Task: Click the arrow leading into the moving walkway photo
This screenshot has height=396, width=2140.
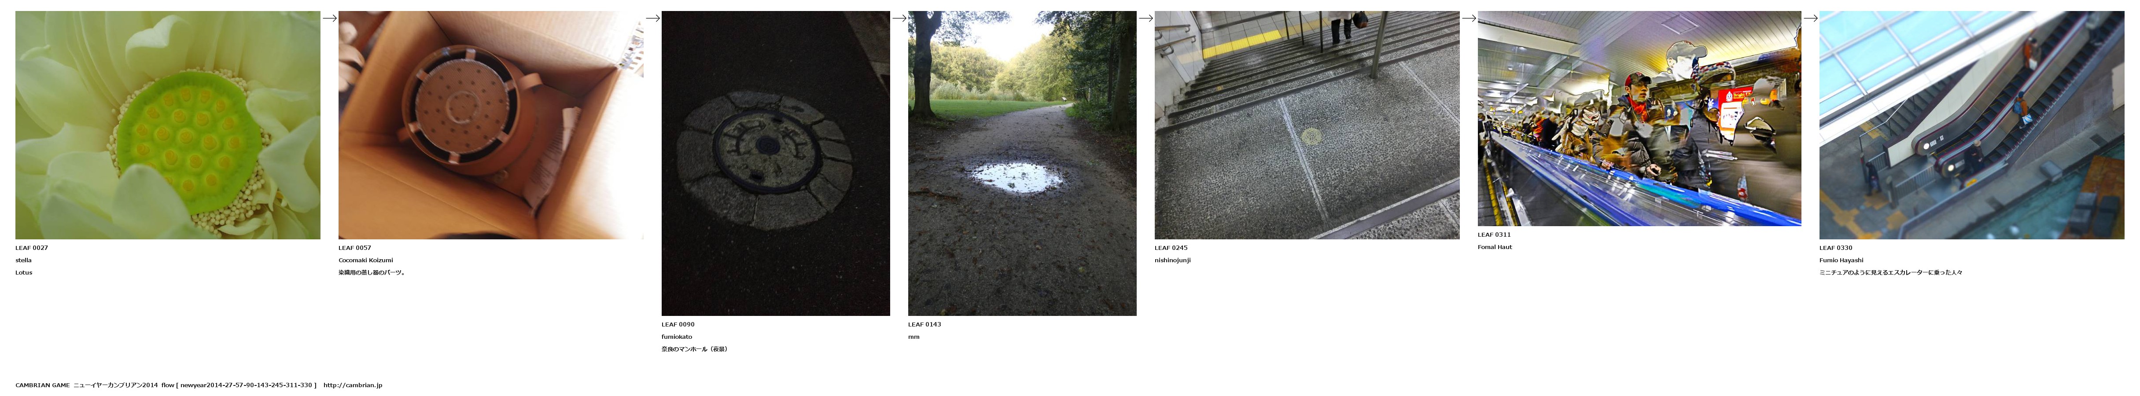Action: [x=1469, y=18]
